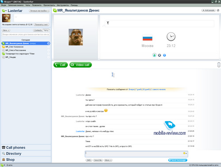Click the Москва location label
The height and width of the screenshot is (167, 221).
coord(148,46)
